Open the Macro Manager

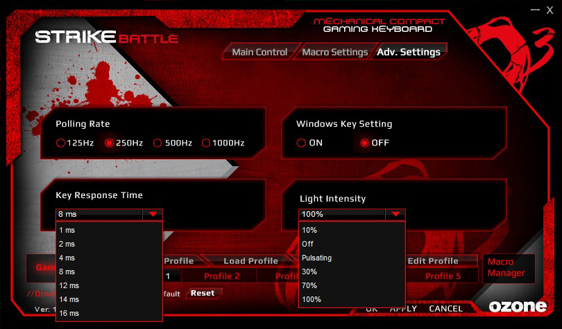coord(509,267)
